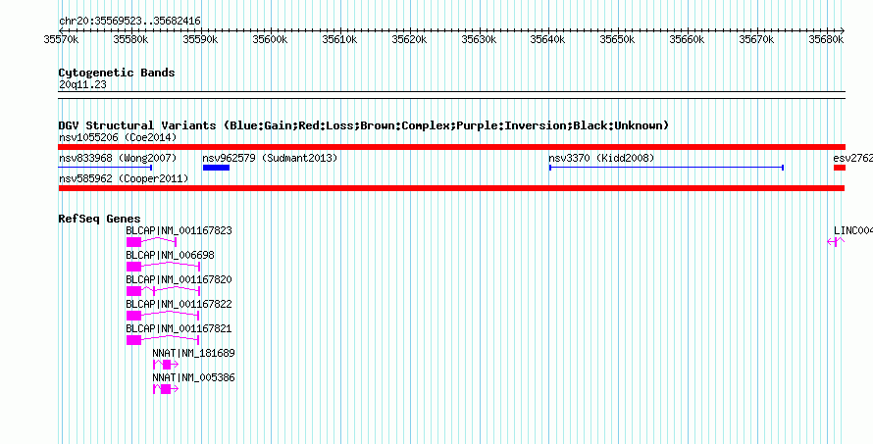Screen dimensions: 873x444
Task: Click the BLCAP|NM_001167822 transcript label
Action: pyautogui.click(x=179, y=305)
